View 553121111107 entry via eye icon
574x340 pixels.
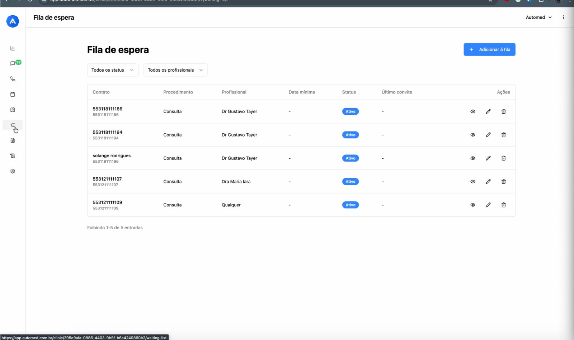pos(473,182)
